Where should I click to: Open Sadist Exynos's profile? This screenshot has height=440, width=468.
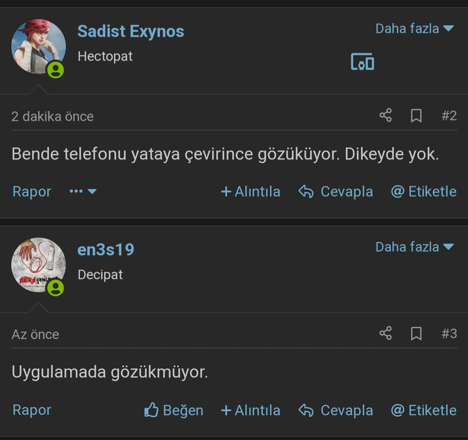tap(130, 31)
